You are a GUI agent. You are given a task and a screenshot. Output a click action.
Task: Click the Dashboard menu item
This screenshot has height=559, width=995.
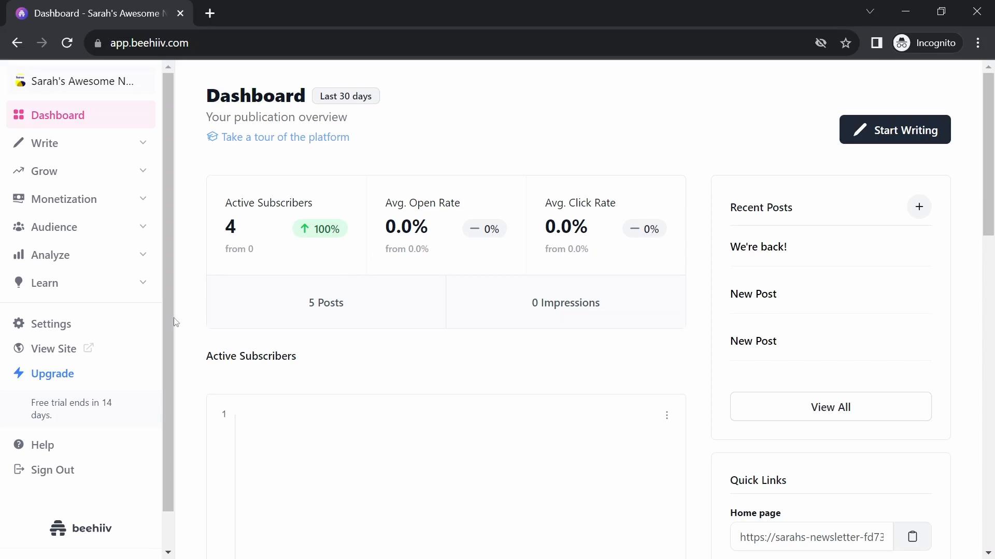tap(58, 115)
